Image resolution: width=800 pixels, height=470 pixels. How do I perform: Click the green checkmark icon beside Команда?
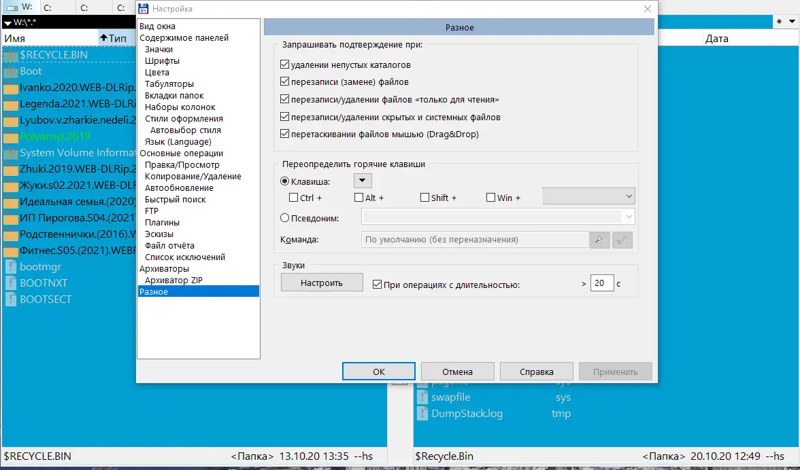[x=622, y=239]
